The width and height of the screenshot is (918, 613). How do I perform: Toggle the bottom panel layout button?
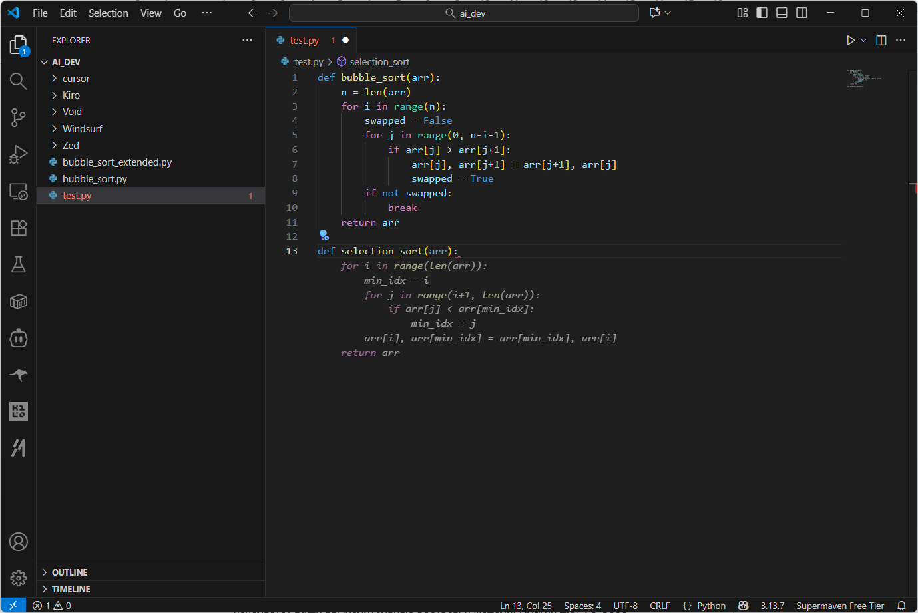pos(782,13)
